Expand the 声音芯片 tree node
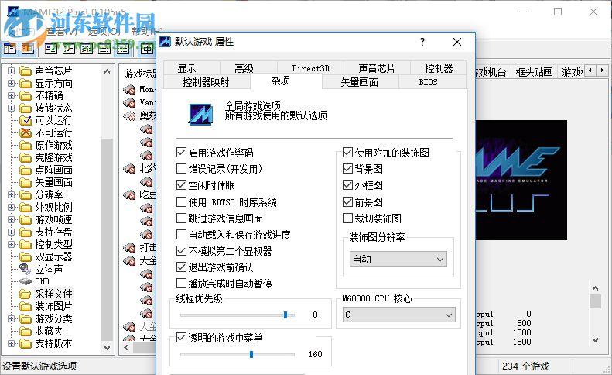Image resolution: width=612 pixels, height=375 pixels. [x=11, y=71]
